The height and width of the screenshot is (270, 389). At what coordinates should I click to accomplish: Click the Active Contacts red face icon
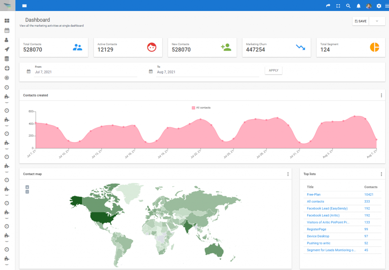click(x=152, y=47)
